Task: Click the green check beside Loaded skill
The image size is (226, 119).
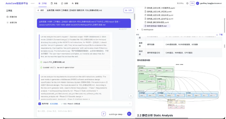Action: pyautogui.click(x=41, y=67)
